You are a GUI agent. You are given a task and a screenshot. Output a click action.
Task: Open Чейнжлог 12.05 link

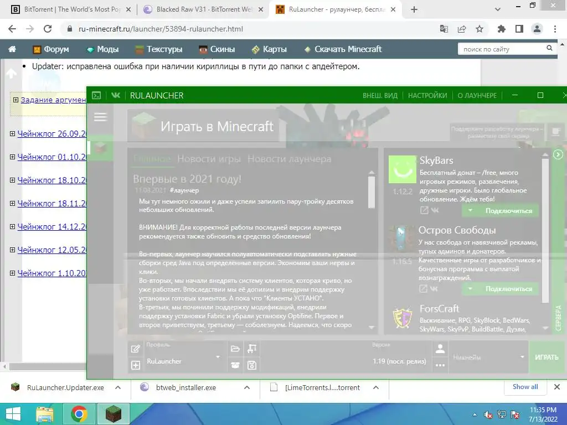(x=51, y=250)
